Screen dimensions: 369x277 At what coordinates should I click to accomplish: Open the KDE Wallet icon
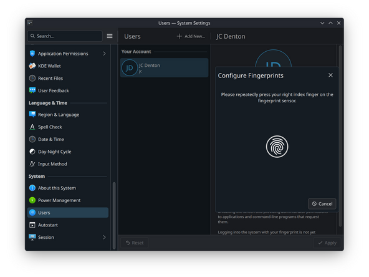click(32, 66)
